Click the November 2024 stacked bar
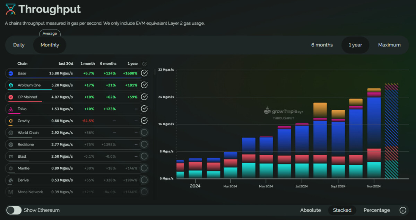416x220 pixels. click(374, 133)
